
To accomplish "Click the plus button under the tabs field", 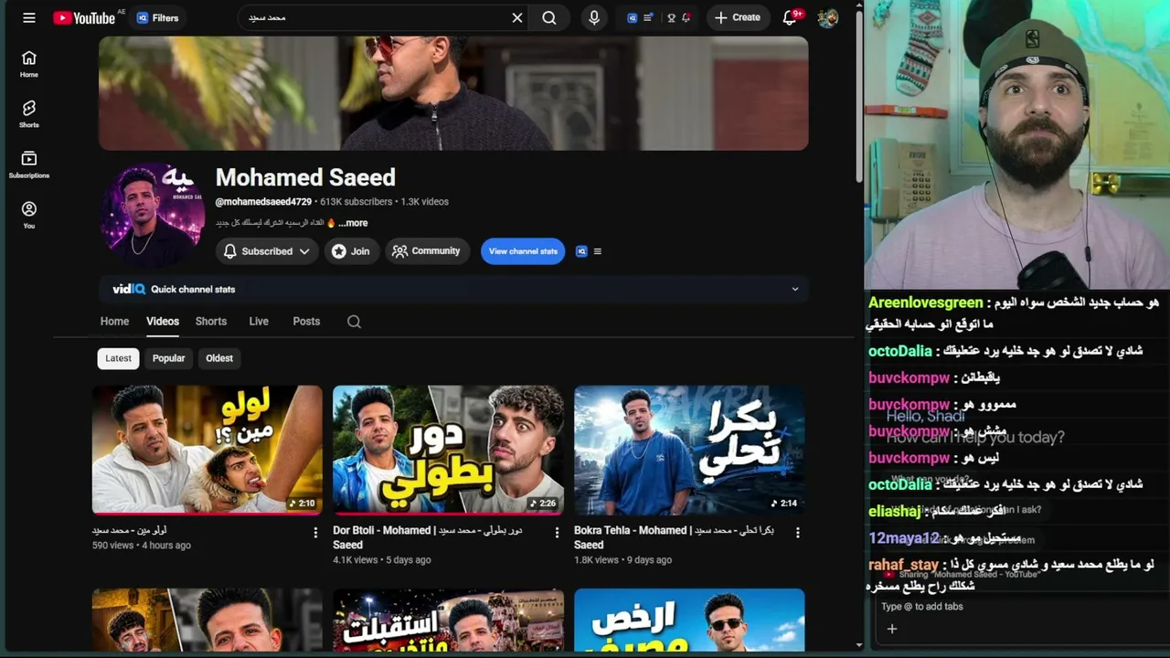I will click(x=892, y=629).
